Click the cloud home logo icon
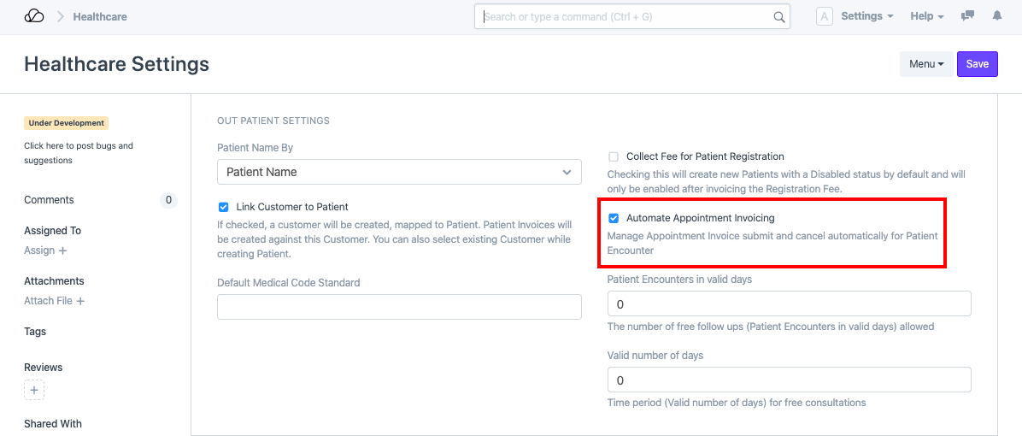Screen dimensions: 1022x436 [34, 16]
